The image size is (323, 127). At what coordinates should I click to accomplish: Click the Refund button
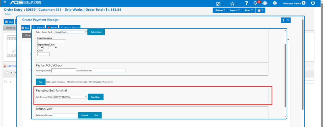pyautogui.click(x=85, y=115)
